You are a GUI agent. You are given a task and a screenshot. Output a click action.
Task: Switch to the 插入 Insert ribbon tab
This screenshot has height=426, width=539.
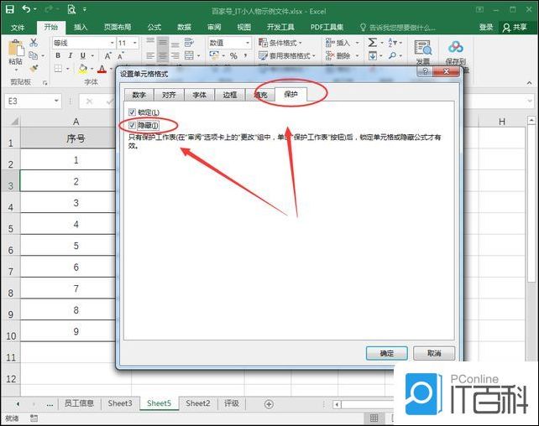coord(81,27)
